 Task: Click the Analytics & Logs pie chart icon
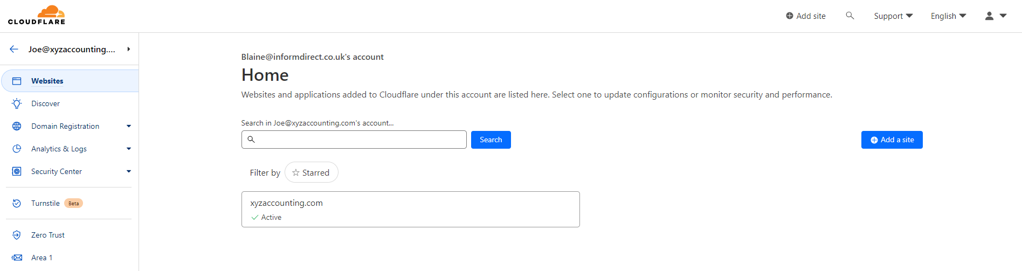pyautogui.click(x=17, y=149)
